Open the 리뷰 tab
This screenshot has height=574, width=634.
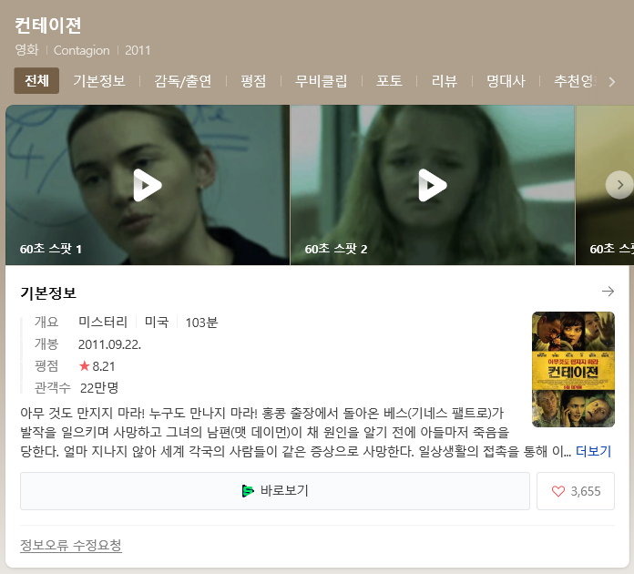coord(444,81)
